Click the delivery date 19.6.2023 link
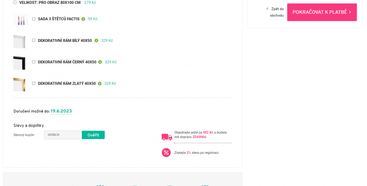The height and width of the screenshot is (186, 367). (61, 111)
